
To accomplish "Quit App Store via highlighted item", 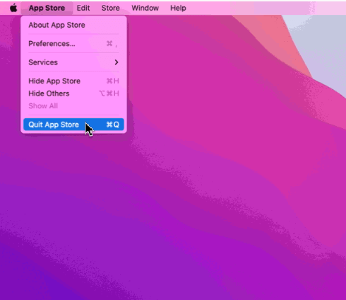I will pyautogui.click(x=73, y=125).
